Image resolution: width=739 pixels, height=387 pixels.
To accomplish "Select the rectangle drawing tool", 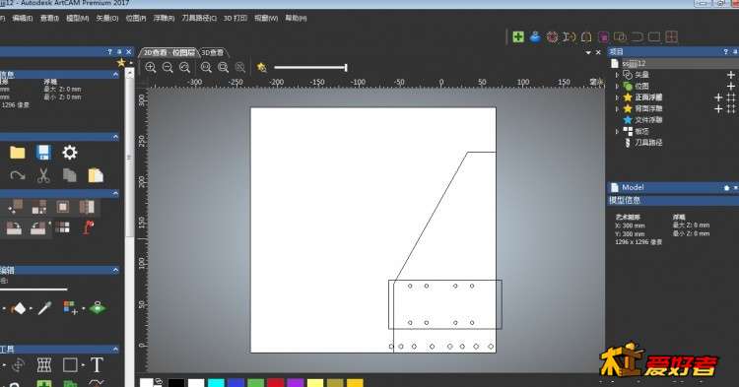I will (70, 365).
